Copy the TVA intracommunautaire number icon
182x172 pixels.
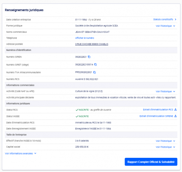pos(95,72)
